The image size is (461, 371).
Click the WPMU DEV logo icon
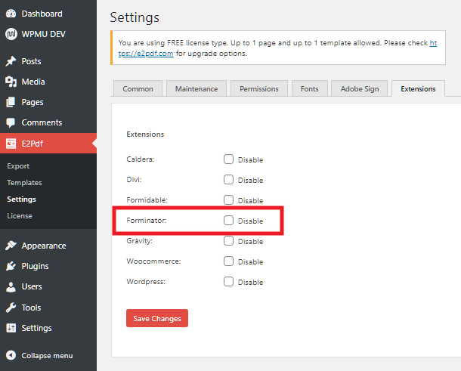click(x=11, y=34)
